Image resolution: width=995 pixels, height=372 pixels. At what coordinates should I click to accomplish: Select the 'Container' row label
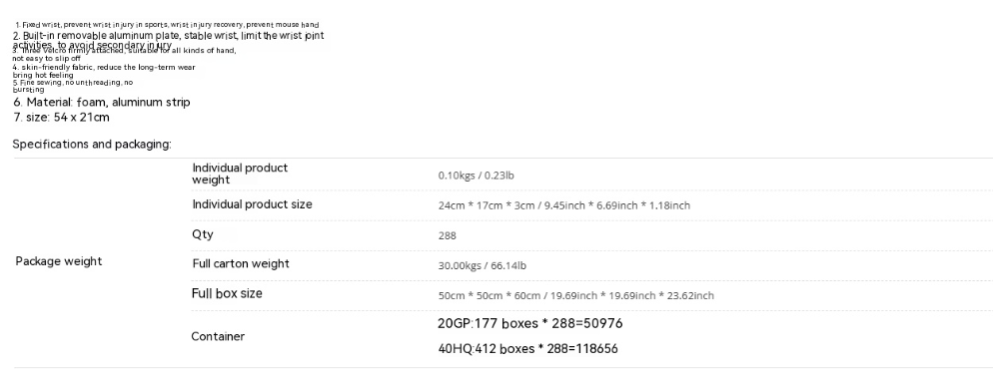[218, 336]
